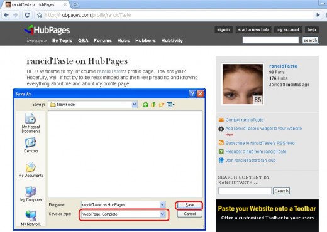
Task: Open a new browser tab
Action: 75,4
